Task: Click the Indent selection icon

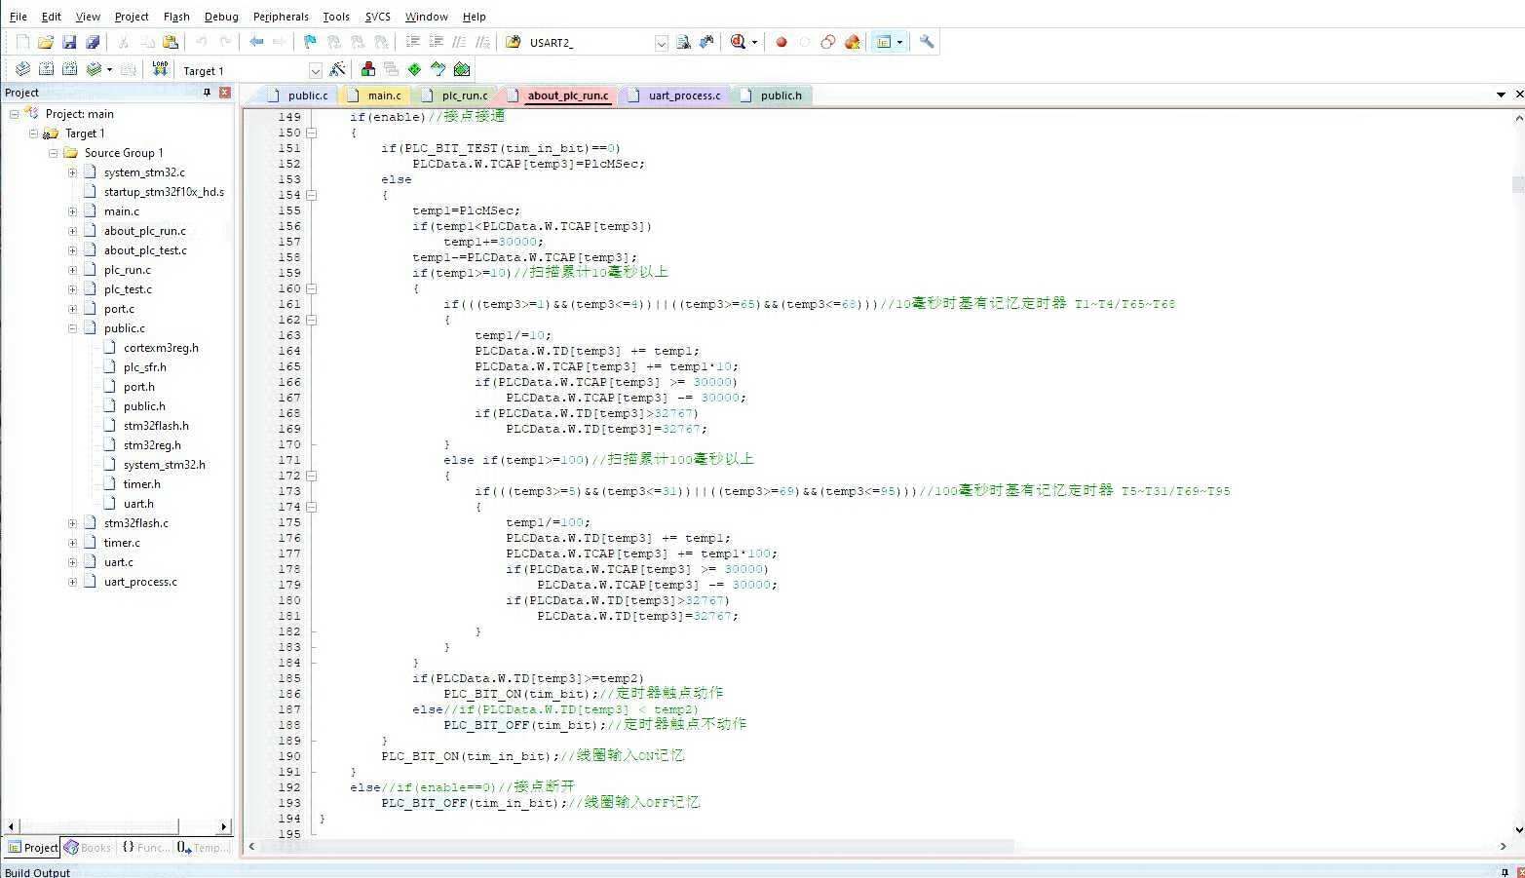Action: point(412,42)
